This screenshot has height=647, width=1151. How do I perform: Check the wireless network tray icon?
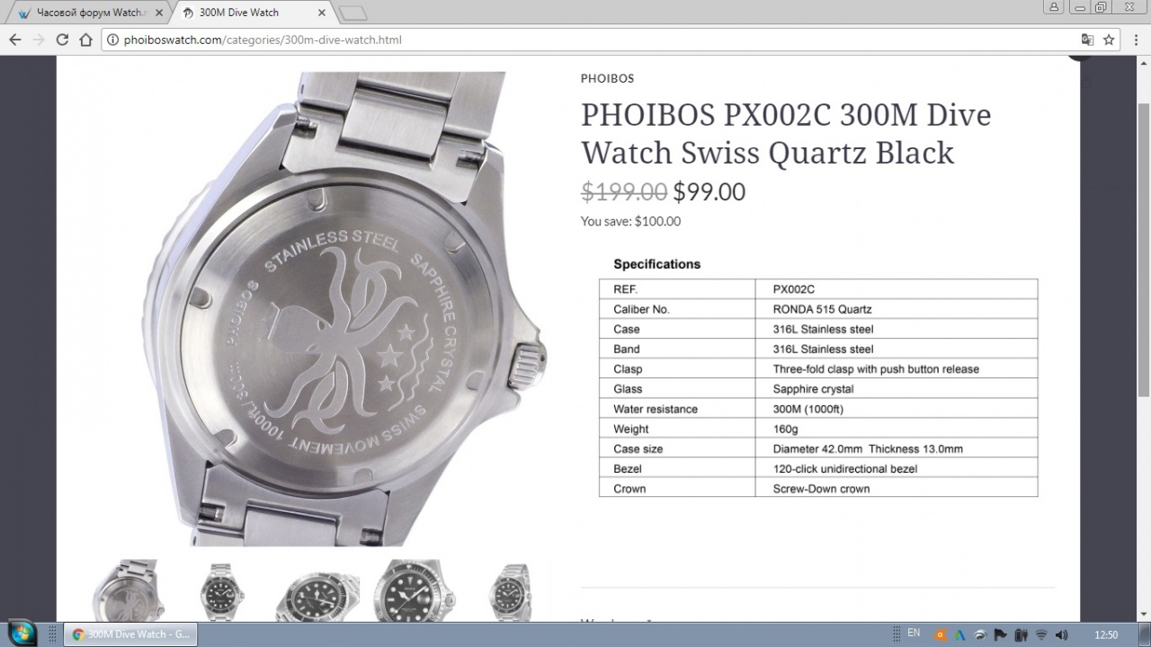coord(1041,634)
